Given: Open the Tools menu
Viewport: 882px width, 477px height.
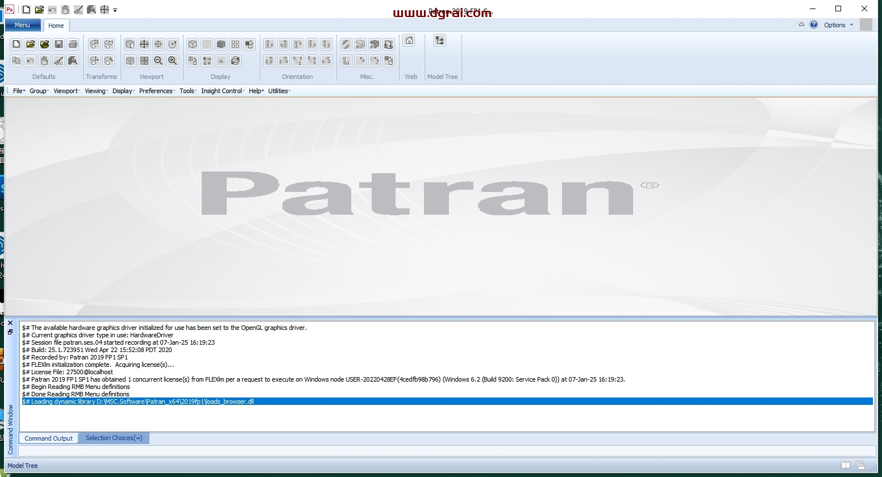Looking at the screenshot, I should coord(188,91).
